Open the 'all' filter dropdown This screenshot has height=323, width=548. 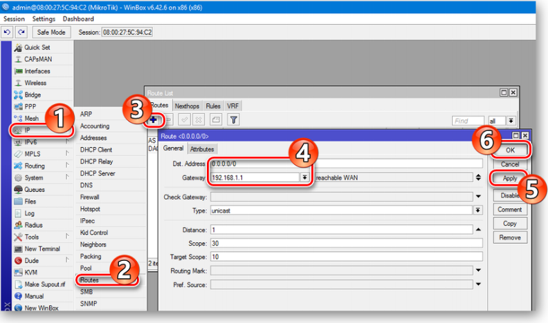(511, 121)
